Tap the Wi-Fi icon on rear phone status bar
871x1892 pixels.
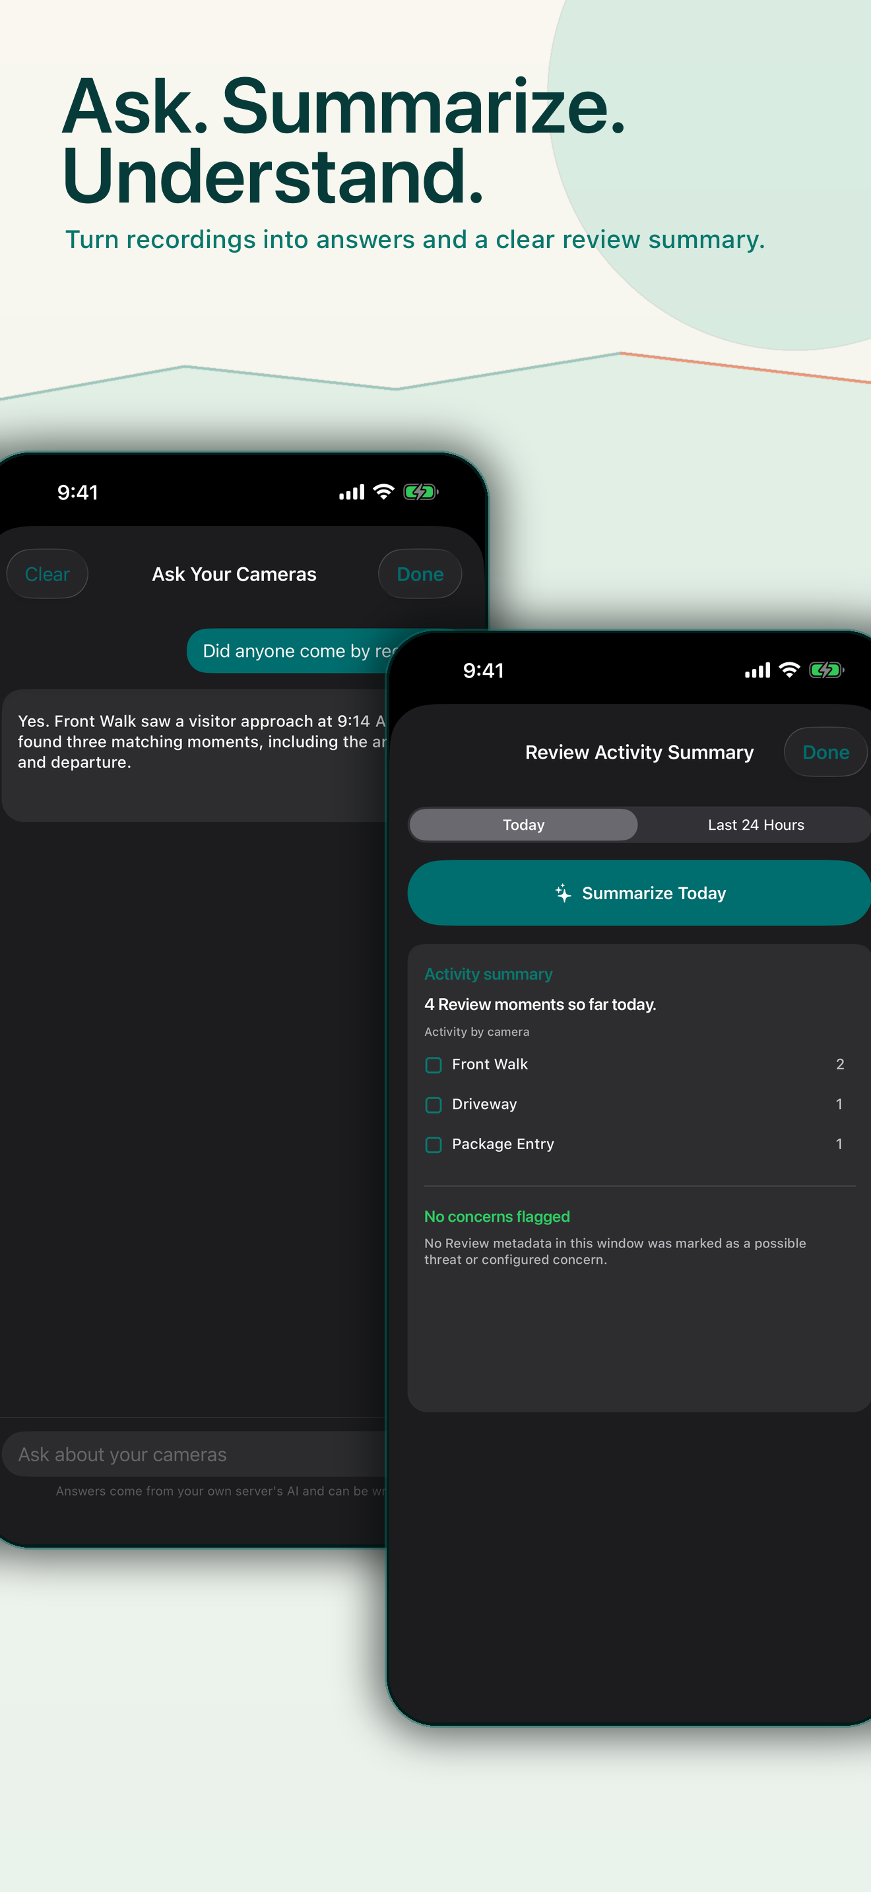383,491
